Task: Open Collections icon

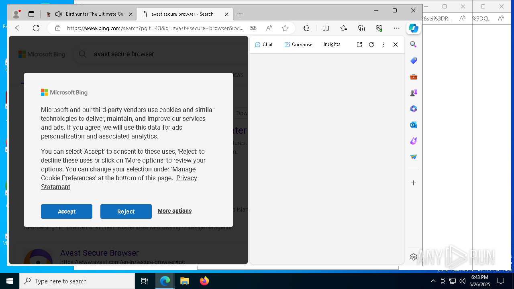Action: point(361,28)
